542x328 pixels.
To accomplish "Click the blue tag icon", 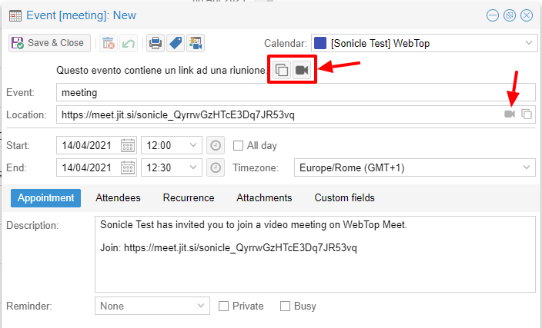I will point(176,43).
